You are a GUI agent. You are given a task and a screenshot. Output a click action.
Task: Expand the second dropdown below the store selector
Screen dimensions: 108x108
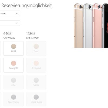(x=9, y=23)
